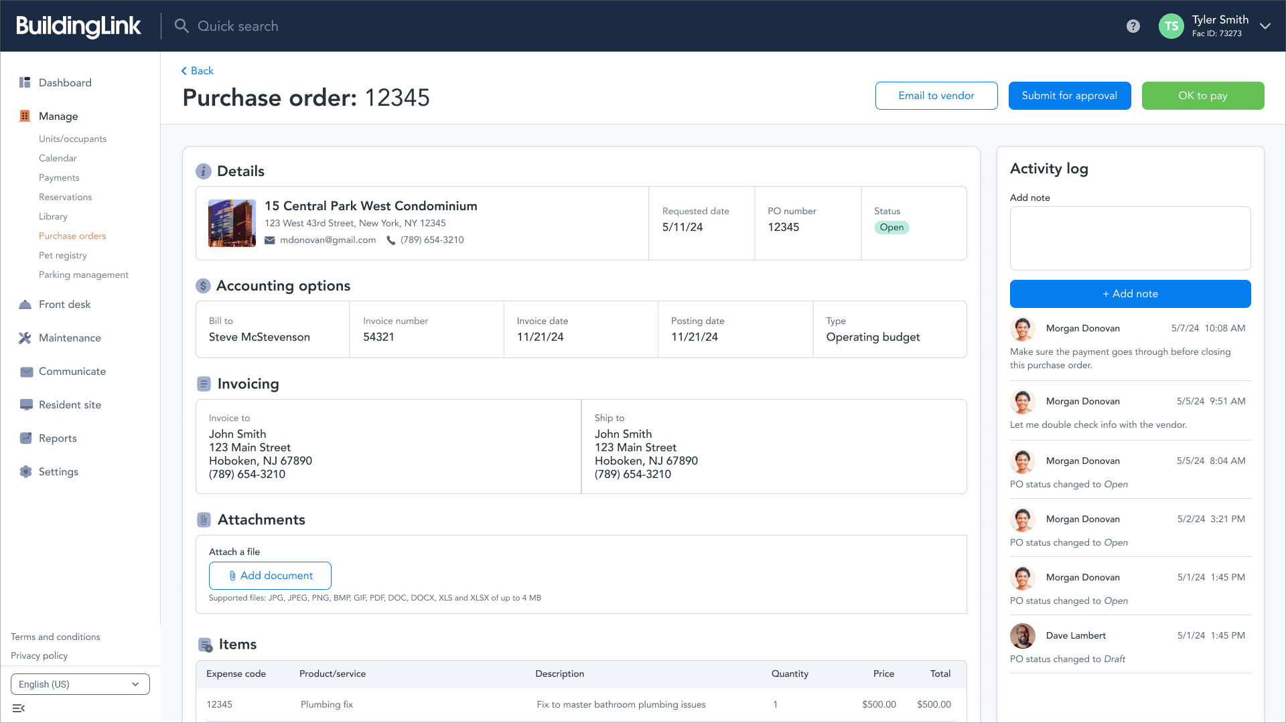Click the Settings gear icon
This screenshot has height=723, width=1286.
(x=25, y=471)
